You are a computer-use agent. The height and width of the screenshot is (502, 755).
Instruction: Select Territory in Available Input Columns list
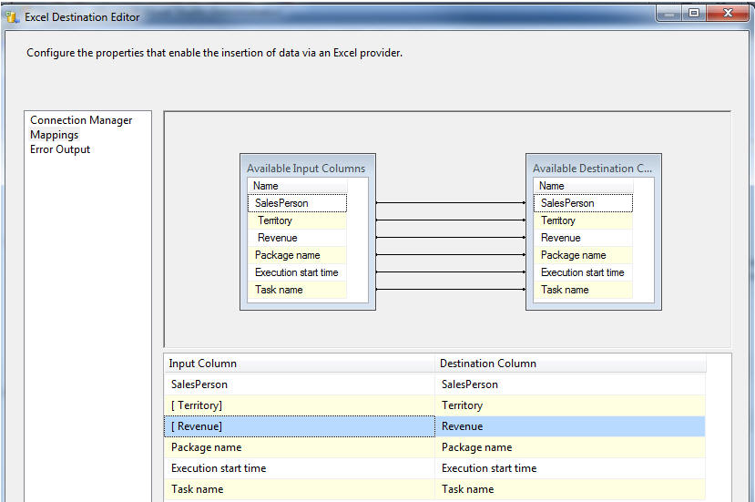click(275, 220)
